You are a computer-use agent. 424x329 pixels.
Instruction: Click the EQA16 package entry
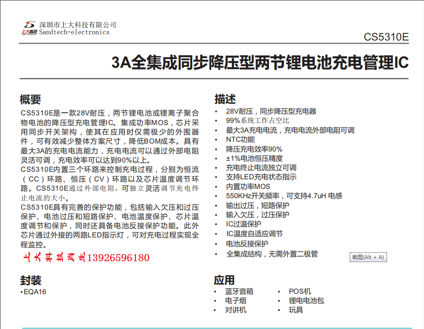(34, 292)
